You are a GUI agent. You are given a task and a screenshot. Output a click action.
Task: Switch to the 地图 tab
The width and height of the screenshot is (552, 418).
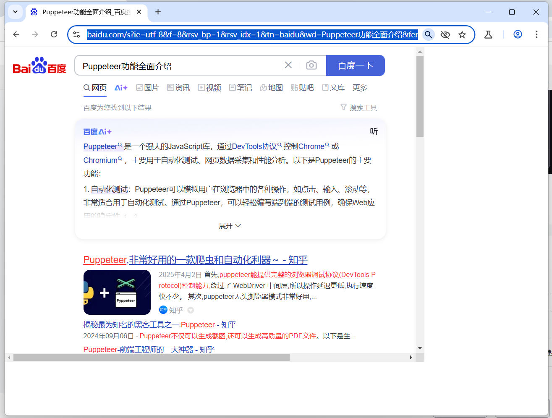(271, 88)
